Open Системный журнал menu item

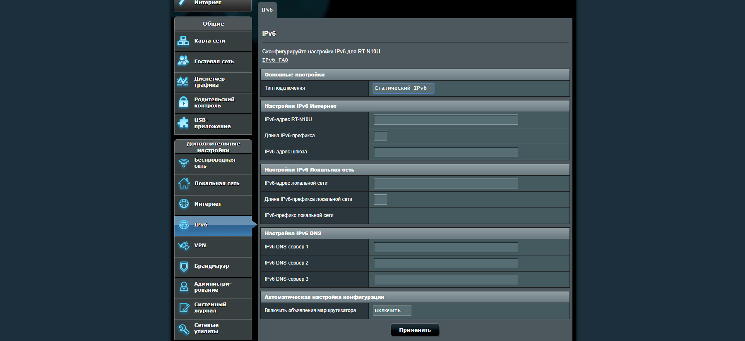click(x=213, y=308)
